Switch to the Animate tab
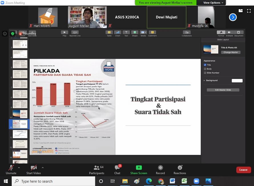The height and width of the screenshot is (186, 254). tap(229, 32)
